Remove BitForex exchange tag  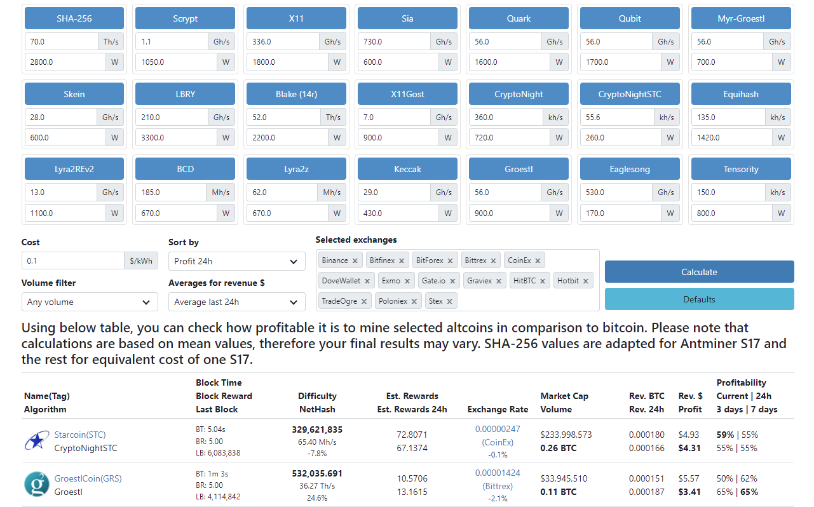(x=450, y=260)
